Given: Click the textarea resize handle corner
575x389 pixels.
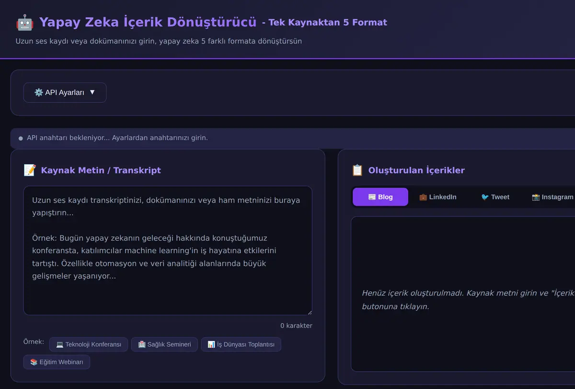Looking at the screenshot, I should click(310, 312).
